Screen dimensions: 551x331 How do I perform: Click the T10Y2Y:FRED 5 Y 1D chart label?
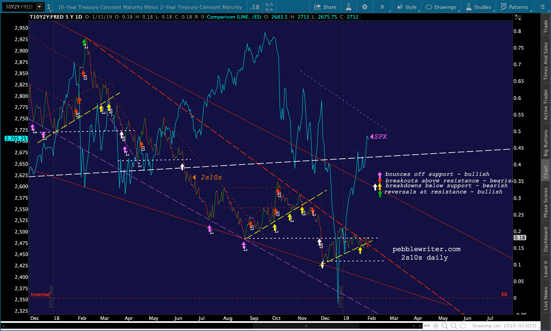[x=56, y=17]
